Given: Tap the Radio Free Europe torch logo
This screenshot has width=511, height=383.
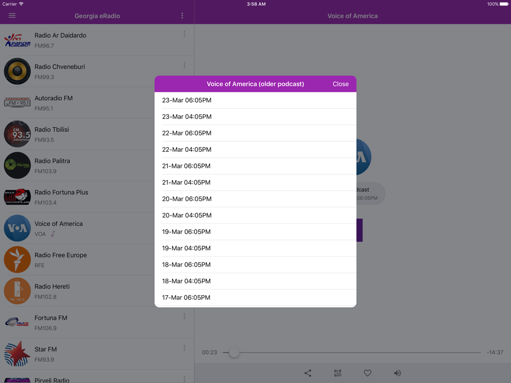Looking at the screenshot, I should [x=17, y=259].
